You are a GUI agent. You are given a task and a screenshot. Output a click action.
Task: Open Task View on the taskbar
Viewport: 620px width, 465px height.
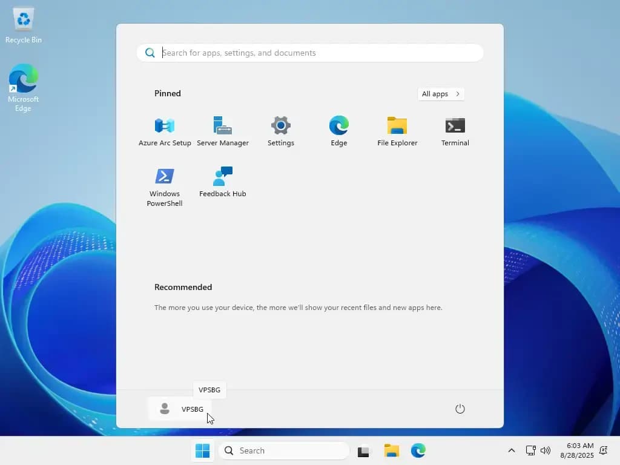pyautogui.click(x=363, y=450)
